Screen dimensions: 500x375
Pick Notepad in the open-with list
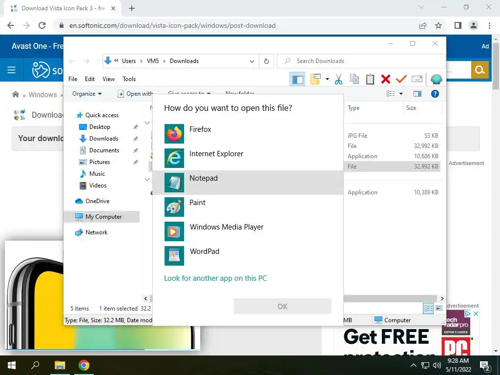[248, 183]
